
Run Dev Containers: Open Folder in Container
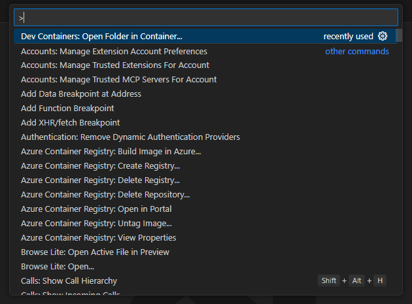[205, 36]
